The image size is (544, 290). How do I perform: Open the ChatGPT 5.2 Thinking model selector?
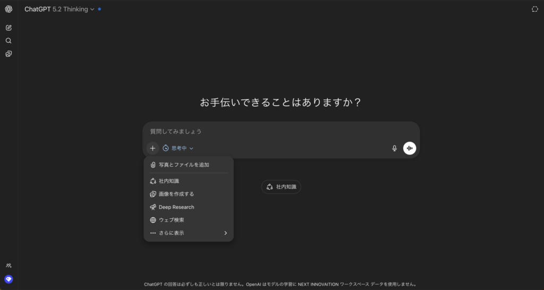pos(59,9)
